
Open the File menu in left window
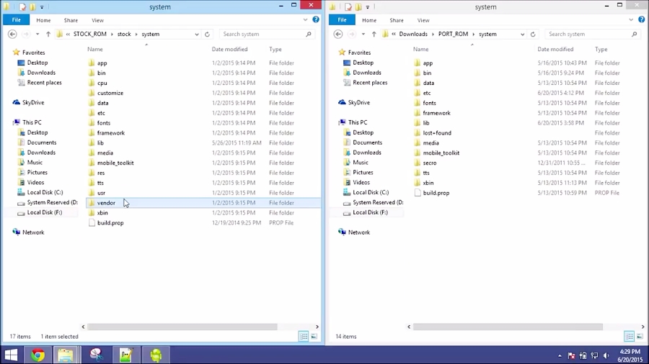16,20
